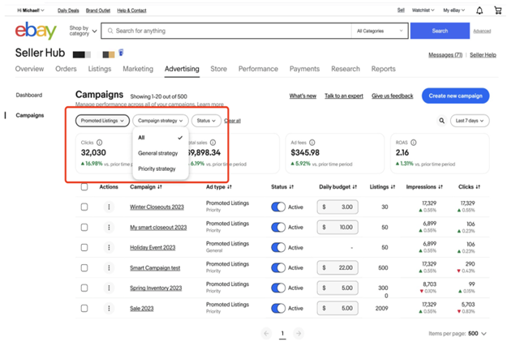The image size is (507, 350).
Task: Click the Clicks info icon
Action: point(100,143)
